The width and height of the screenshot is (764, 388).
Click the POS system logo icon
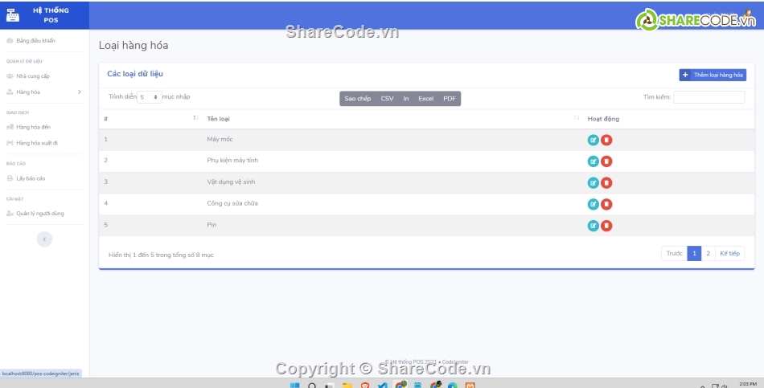pyautogui.click(x=14, y=14)
